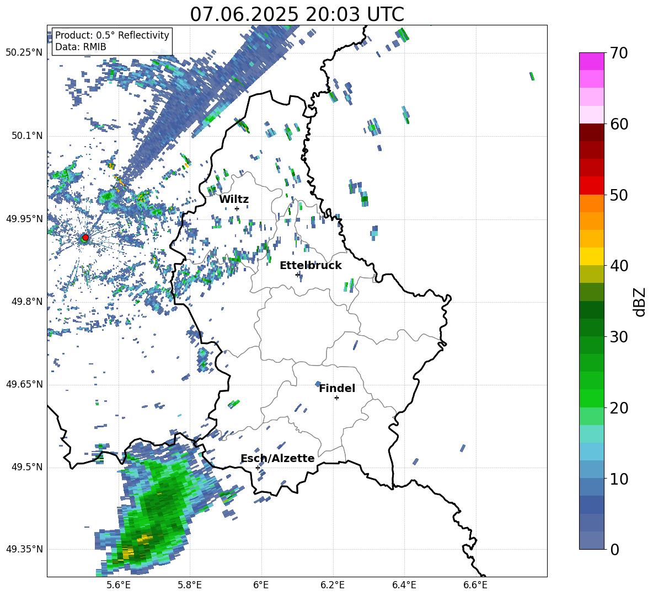The height and width of the screenshot is (596, 653).
Task: Click the bright red colorbar segment above 50
Action: click(x=591, y=186)
